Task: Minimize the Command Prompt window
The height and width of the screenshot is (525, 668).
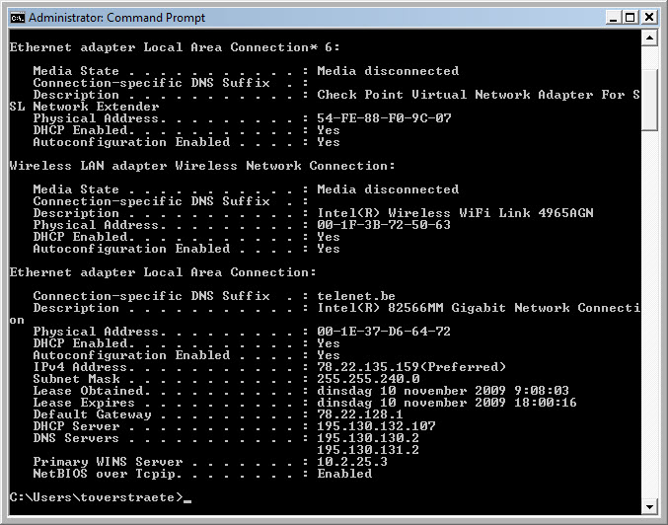Action: click(x=613, y=18)
